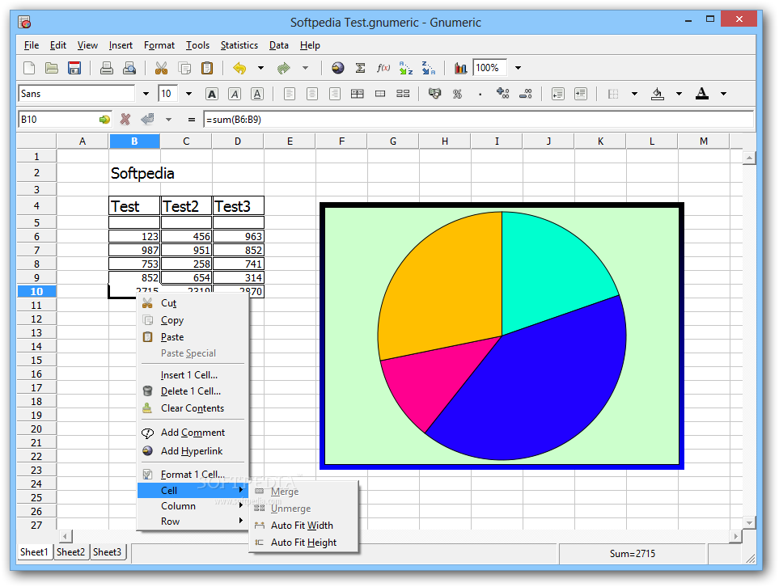This screenshot has height=587, width=779.
Task: Center horizontally across selection
Action: pos(358,94)
